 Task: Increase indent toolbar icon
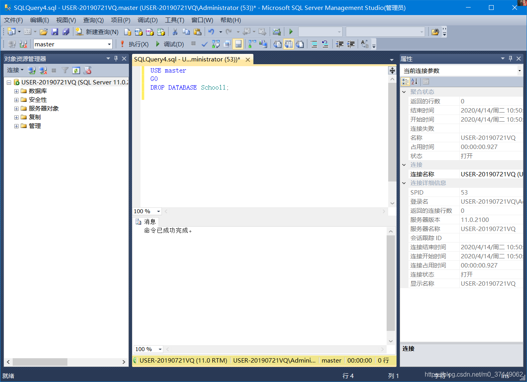tap(351, 44)
